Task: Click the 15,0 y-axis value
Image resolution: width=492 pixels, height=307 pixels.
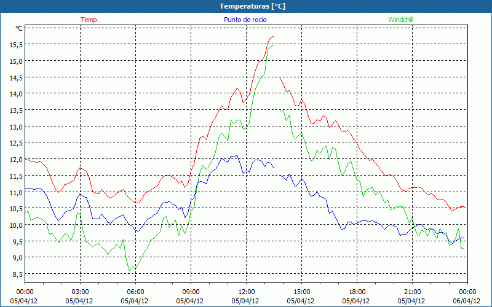Action: tap(16, 61)
